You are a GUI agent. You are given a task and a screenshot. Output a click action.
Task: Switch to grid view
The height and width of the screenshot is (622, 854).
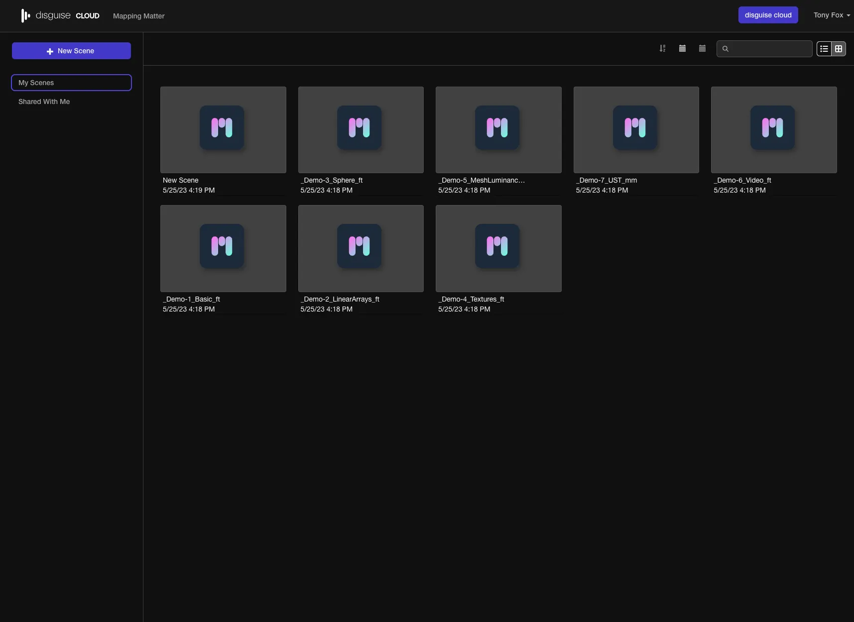[839, 49]
